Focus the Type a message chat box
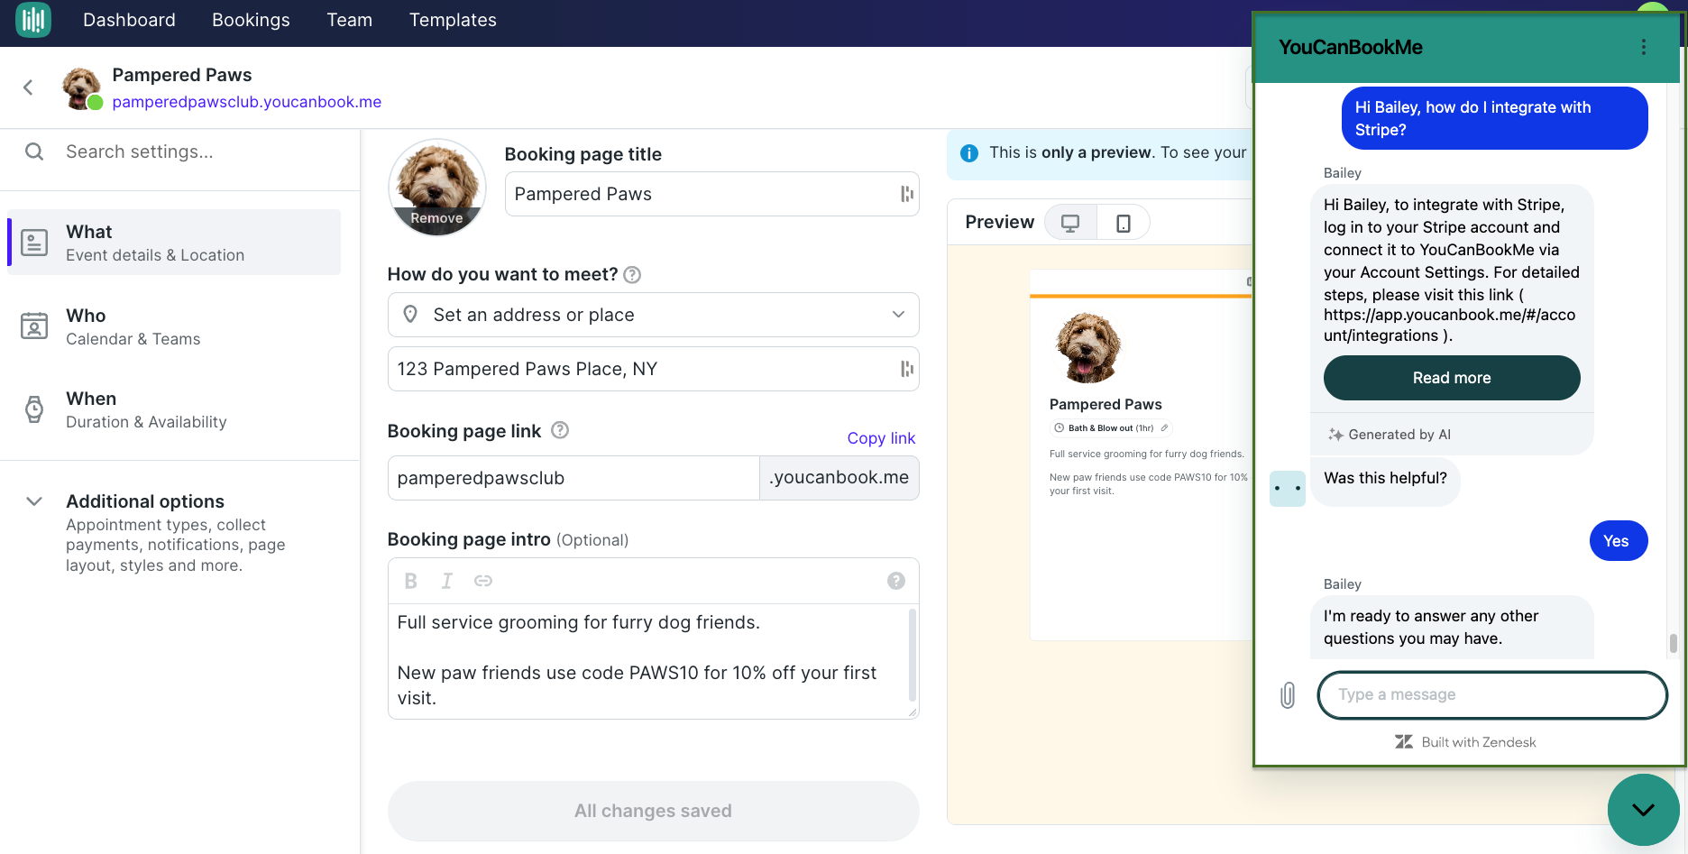The width and height of the screenshot is (1688, 854). point(1492,695)
